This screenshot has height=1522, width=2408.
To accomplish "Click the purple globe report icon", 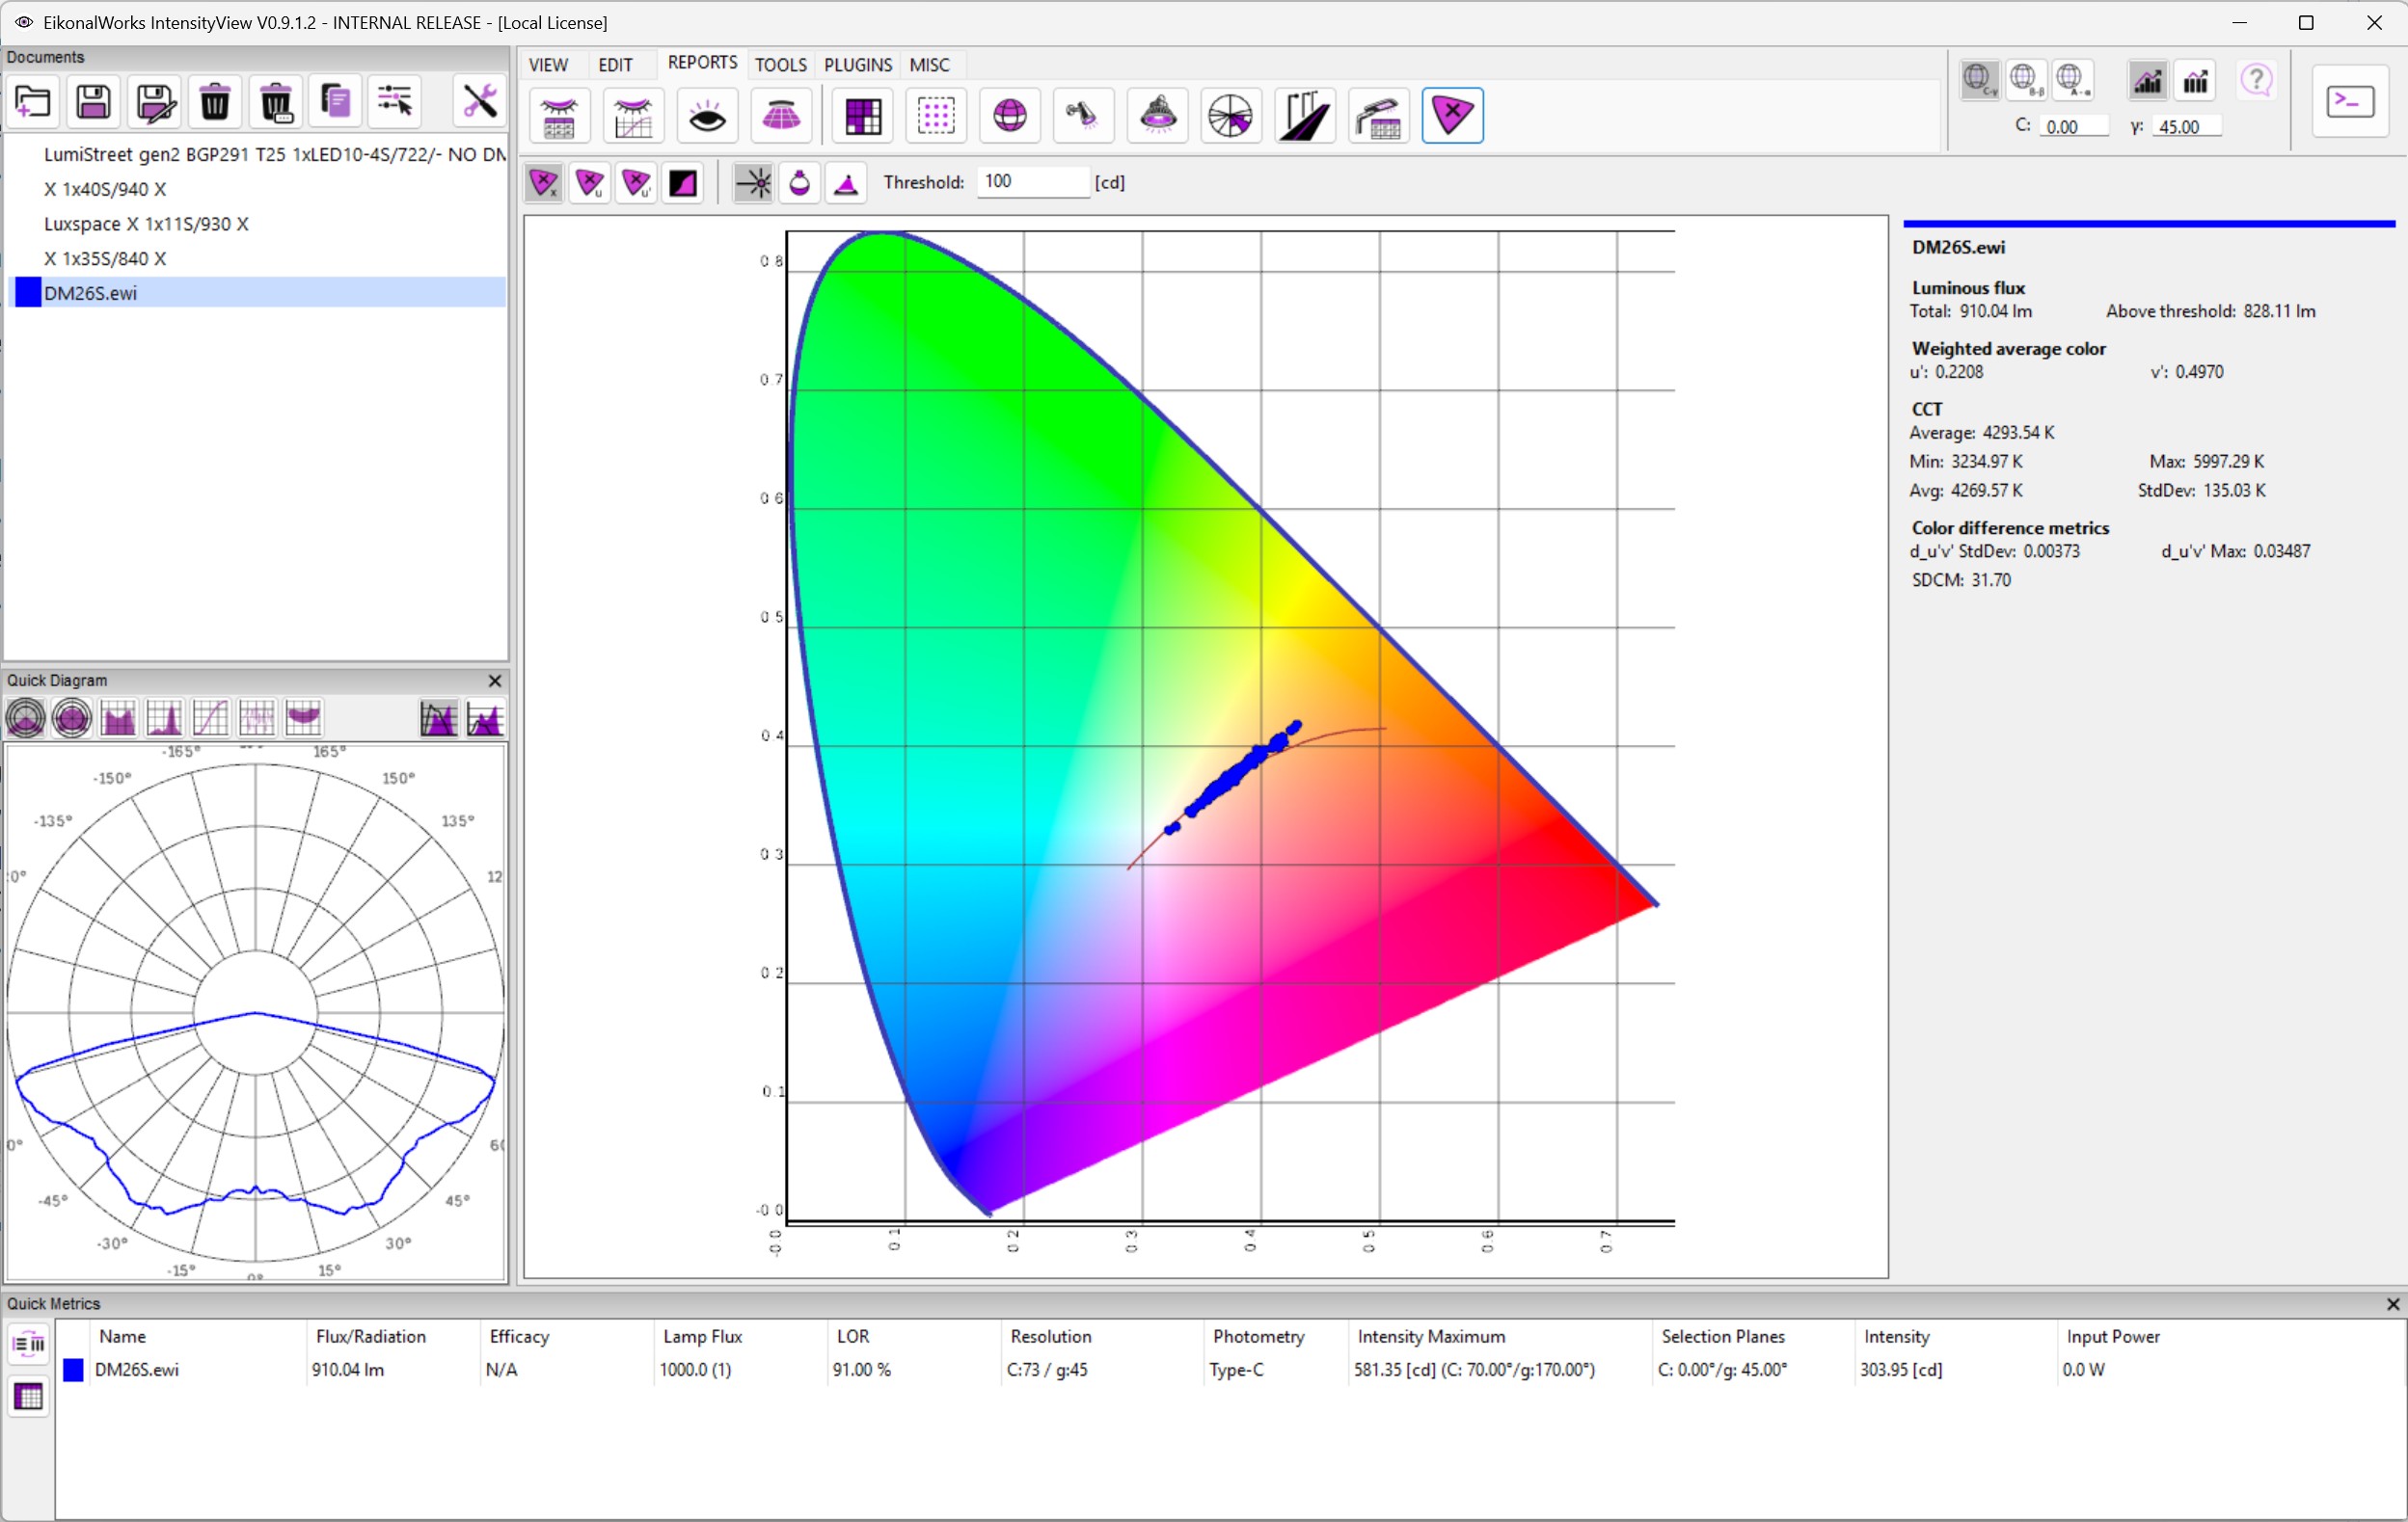I will point(1010,116).
